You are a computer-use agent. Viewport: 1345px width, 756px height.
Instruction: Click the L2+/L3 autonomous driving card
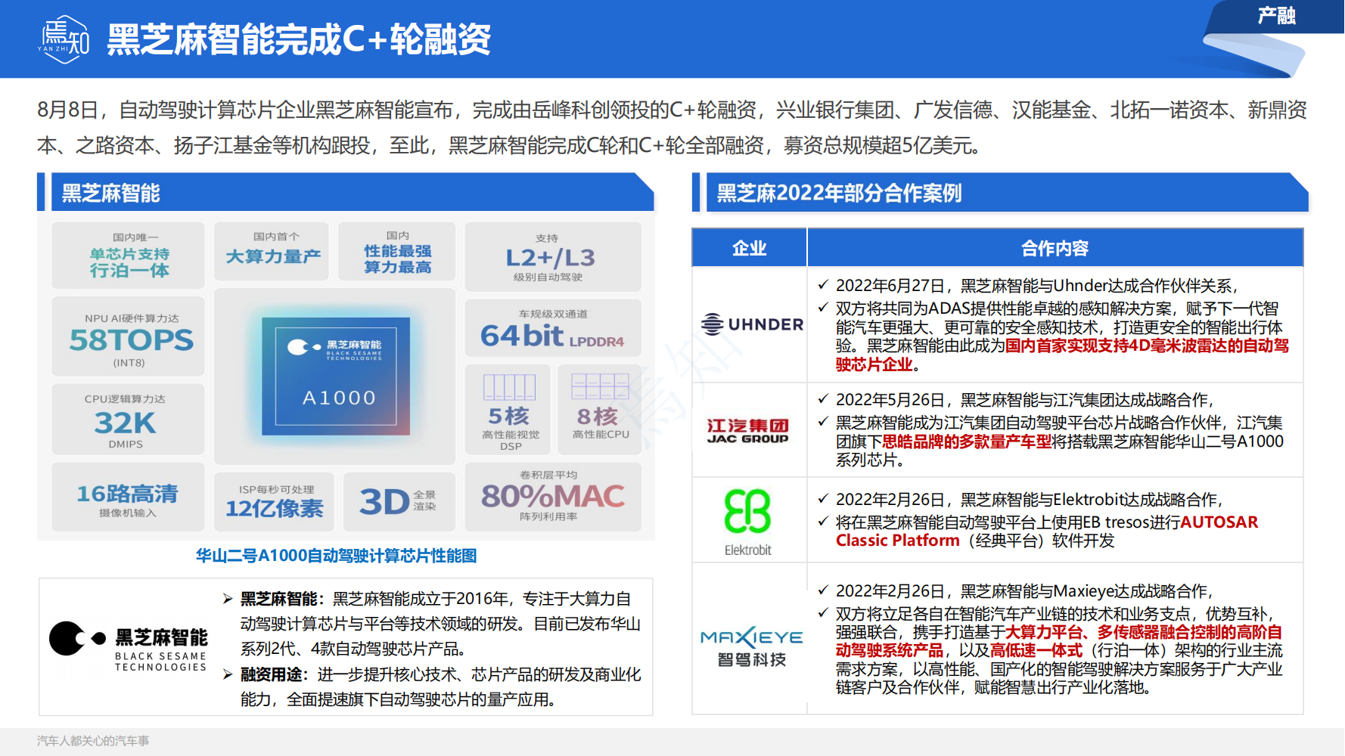tap(553, 257)
